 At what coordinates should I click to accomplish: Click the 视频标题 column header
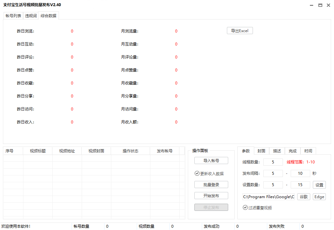pyautogui.click(x=38, y=151)
